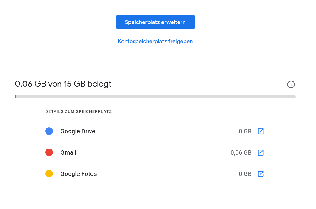Click the yellow Google Fotos color dot
316x209 pixels.
pyautogui.click(x=49, y=173)
